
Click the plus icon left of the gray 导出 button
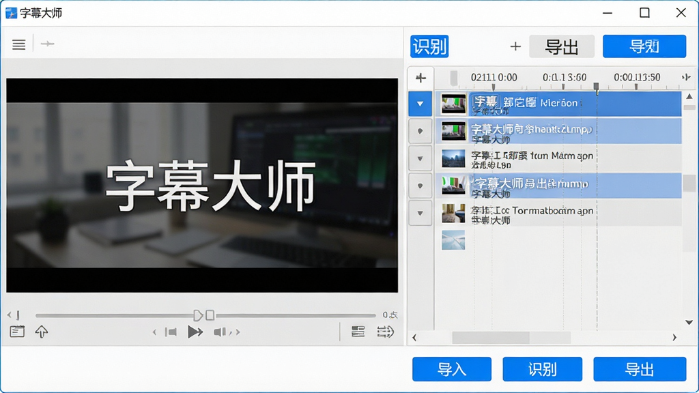point(515,46)
